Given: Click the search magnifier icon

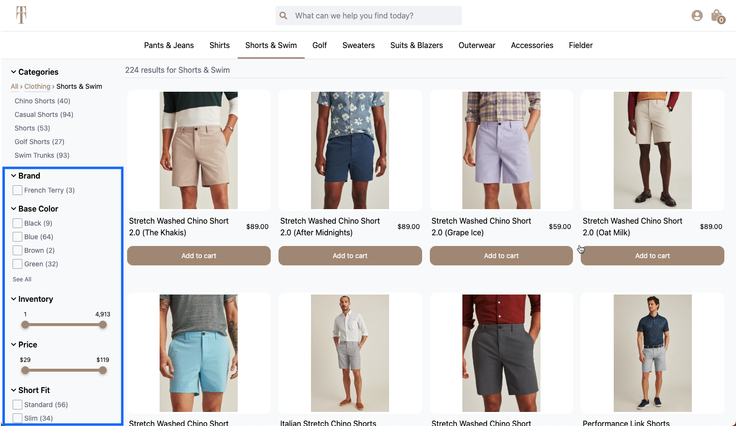Looking at the screenshot, I should [x=284, y=16].
